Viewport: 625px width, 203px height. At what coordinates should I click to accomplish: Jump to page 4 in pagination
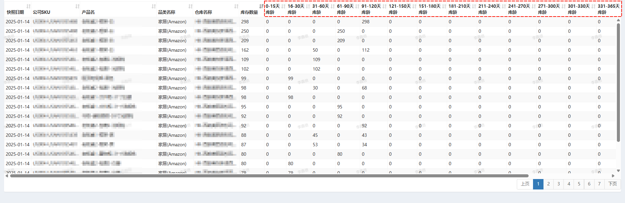tap(569, 184)
